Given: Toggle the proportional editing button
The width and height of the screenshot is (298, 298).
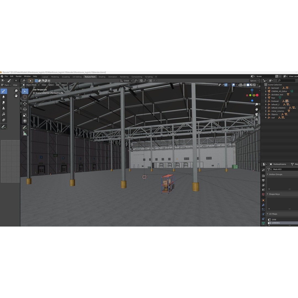Looking at the screenshot, I should tap(151, 81).
